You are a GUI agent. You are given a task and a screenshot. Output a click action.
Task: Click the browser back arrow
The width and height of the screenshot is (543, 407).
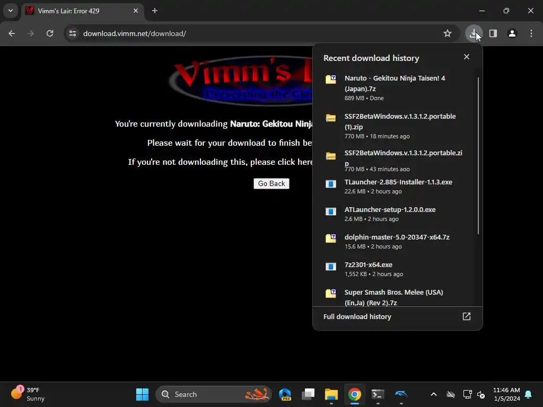[x=12, y=33]
